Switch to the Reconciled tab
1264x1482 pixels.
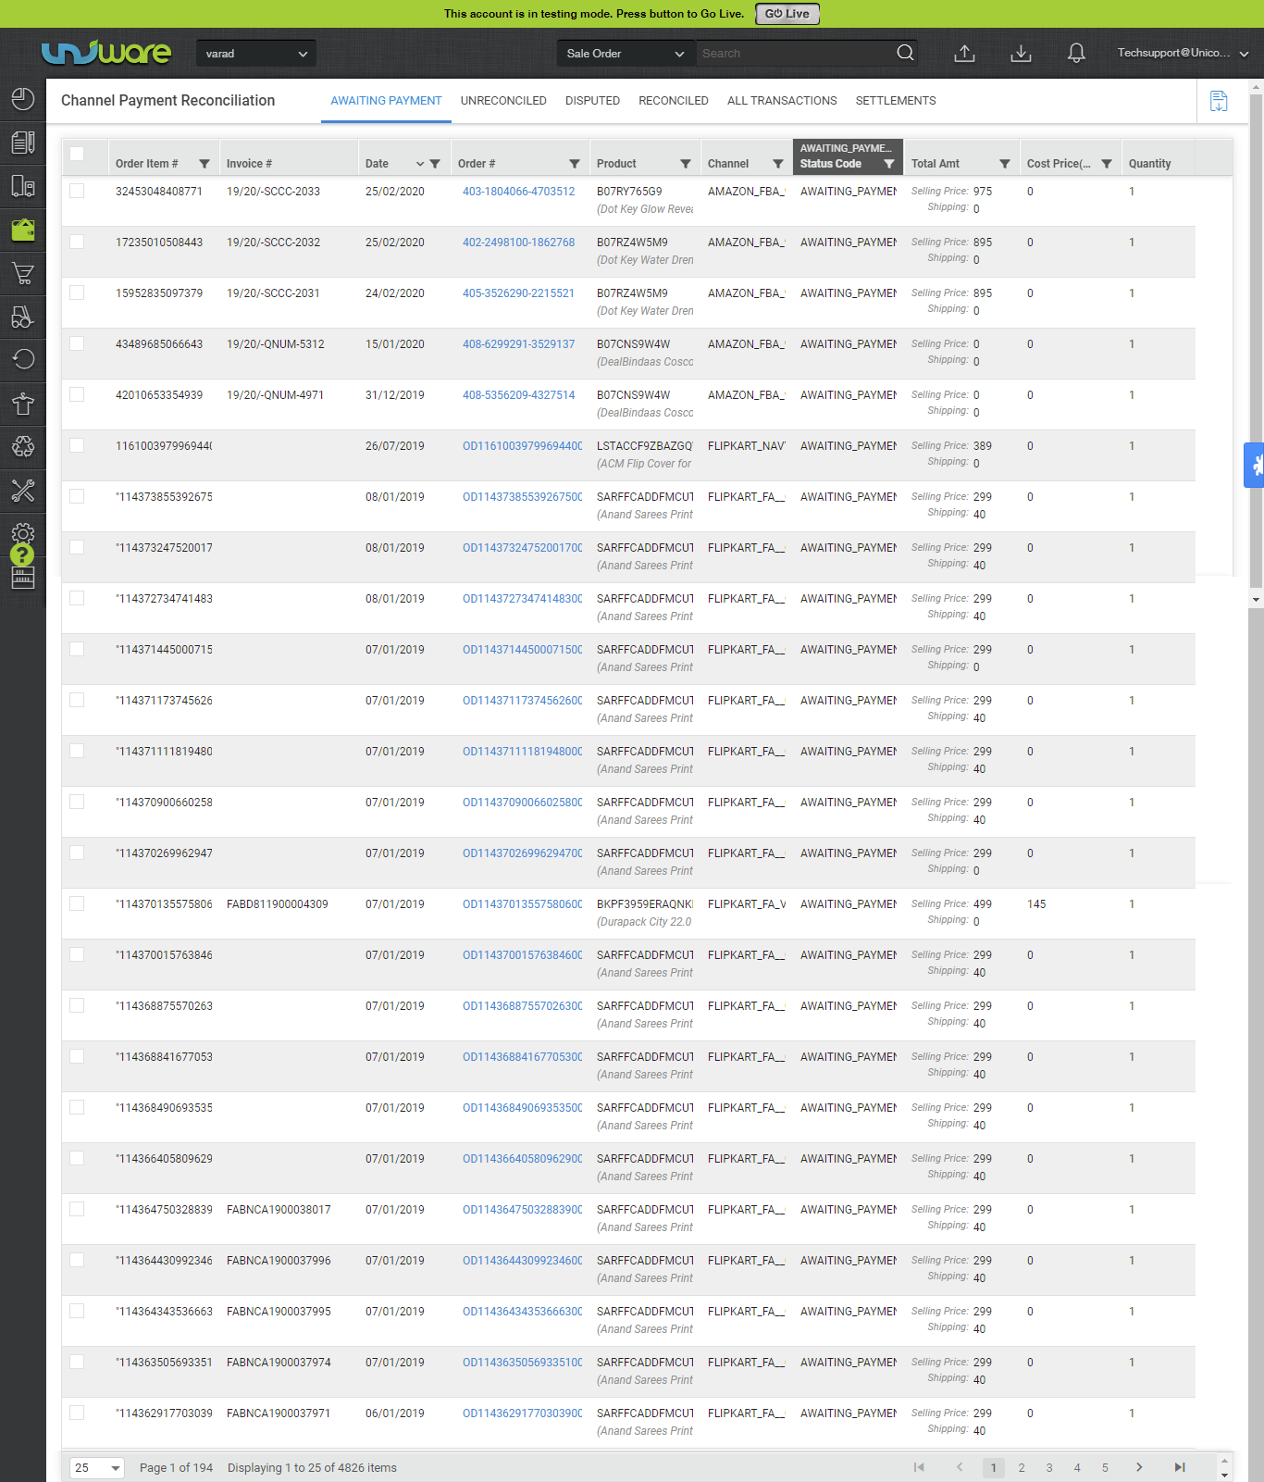click(674, 101)
